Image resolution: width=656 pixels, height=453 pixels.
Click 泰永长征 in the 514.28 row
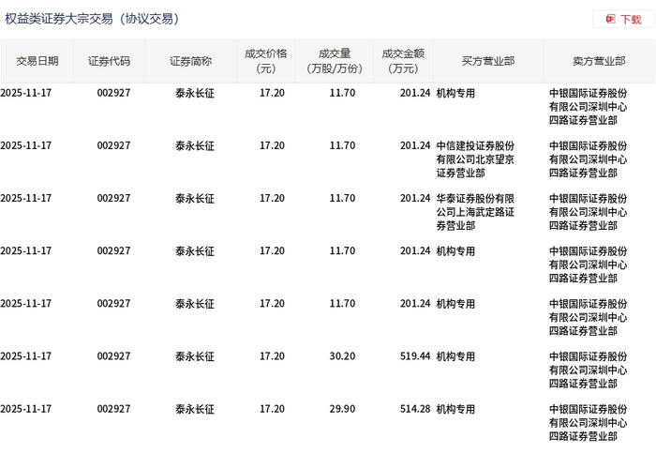pos(195,409)
